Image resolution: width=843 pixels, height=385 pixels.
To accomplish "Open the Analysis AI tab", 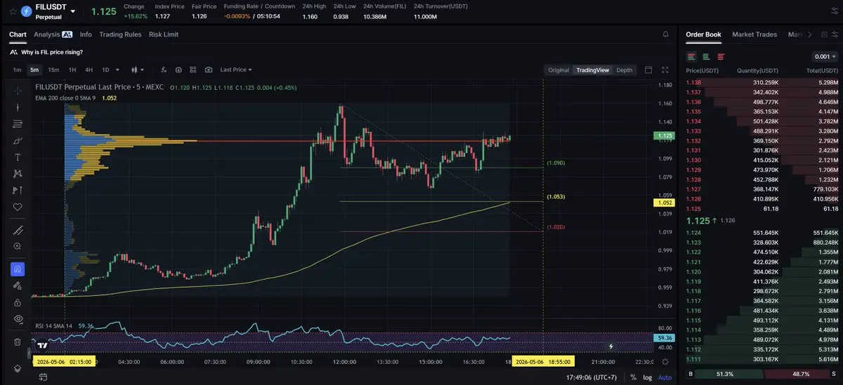I will click(x=53, y=34).
